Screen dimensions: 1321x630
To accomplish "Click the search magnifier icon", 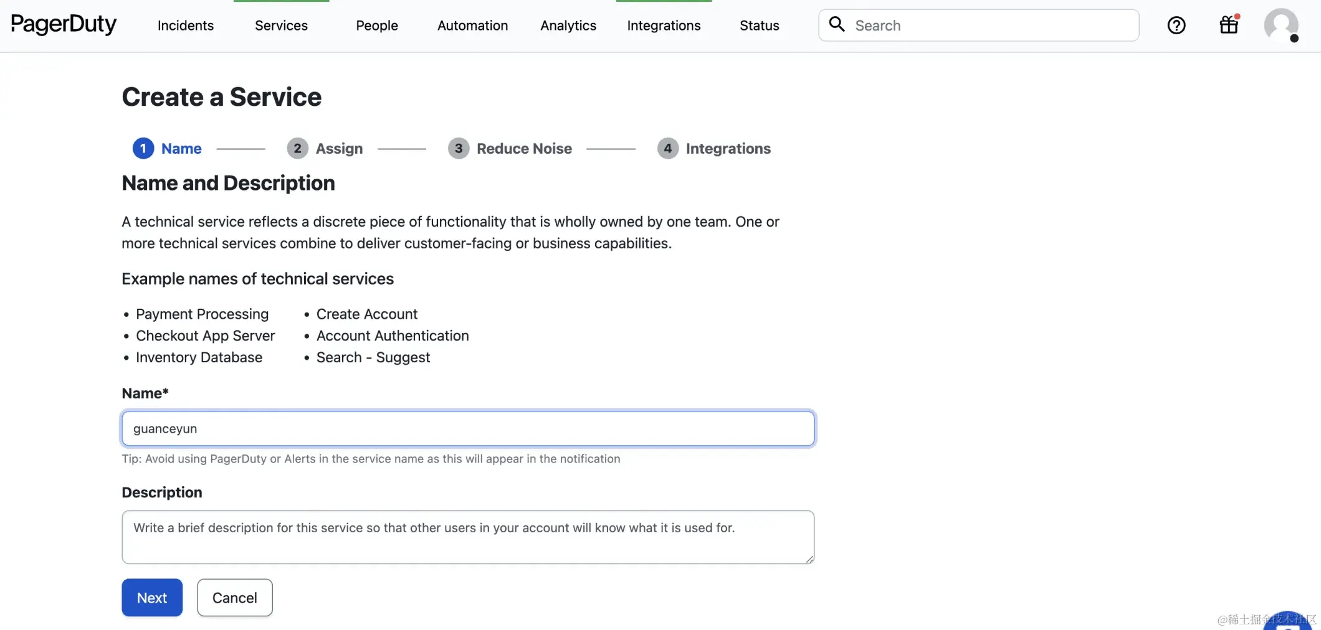I will point(837,25).
